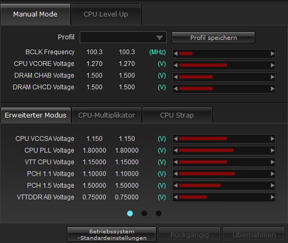Select the first page indicator dot
Image resolution: width=288 pixels, height=243 pixels.
coord(130,214)
